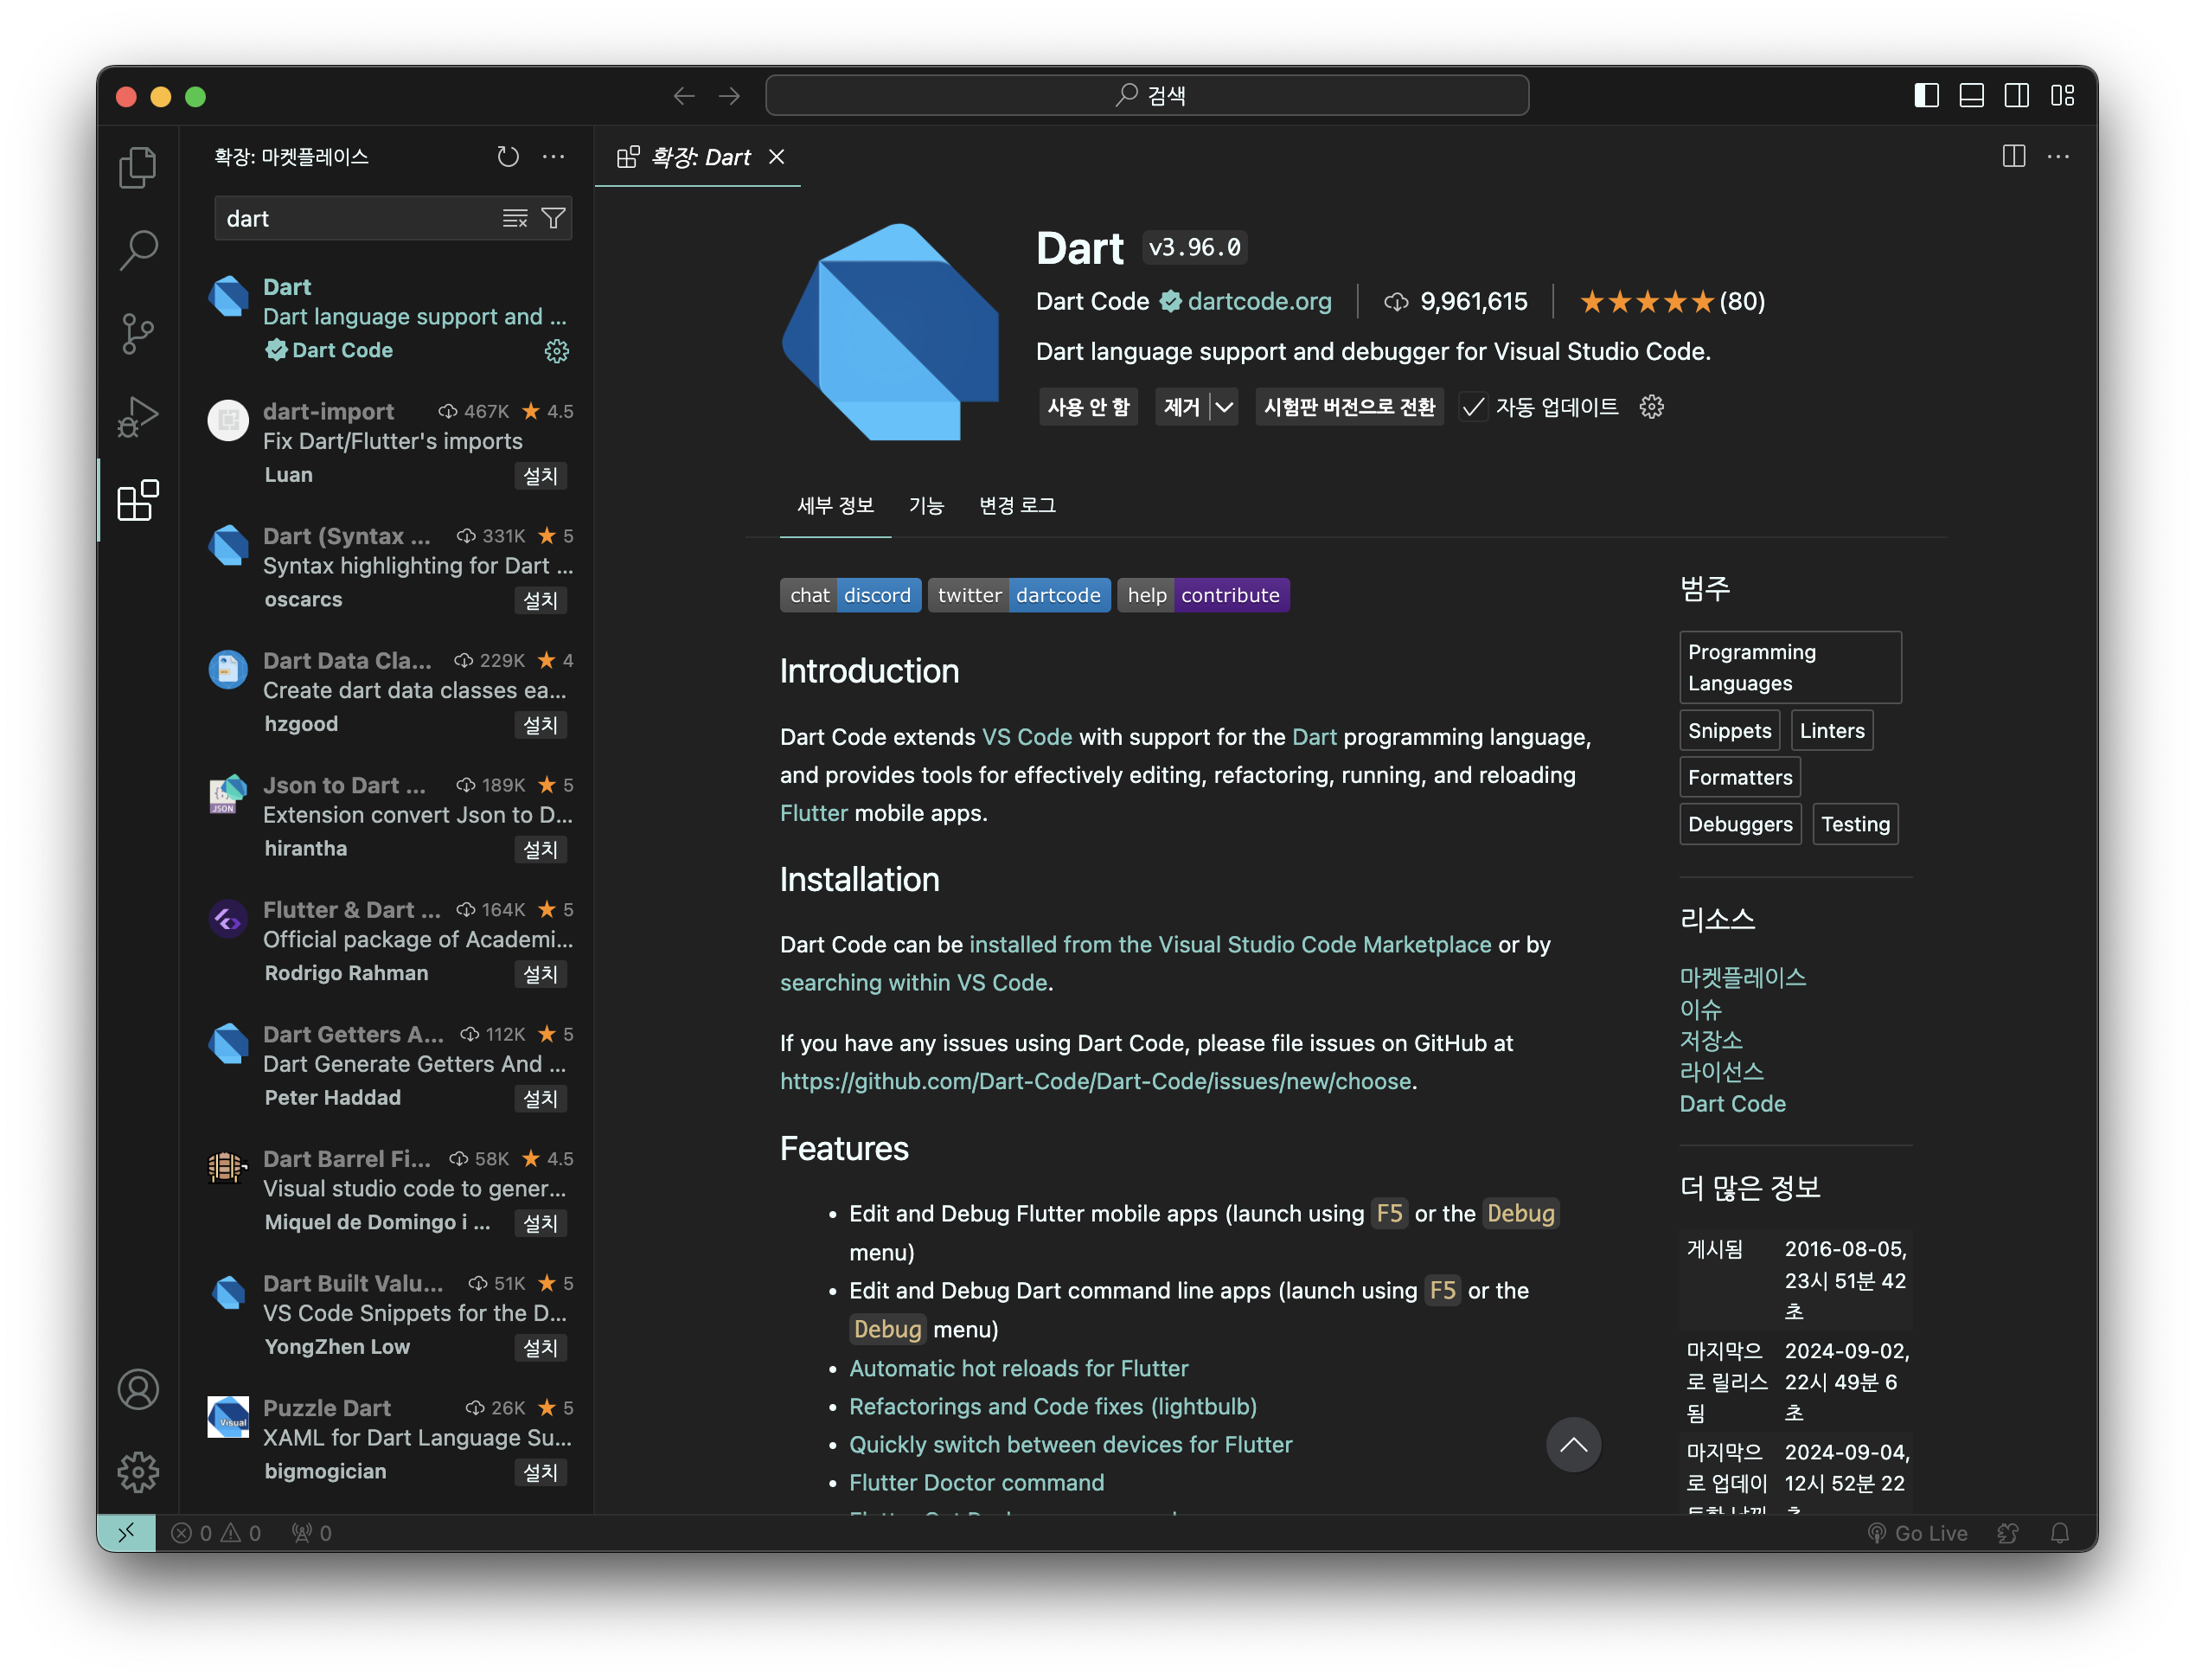Image resolution: width=2195 pixels, height=1680 pixels.
Task: Clear extensions search results icon
Action: tap(515, 219)
